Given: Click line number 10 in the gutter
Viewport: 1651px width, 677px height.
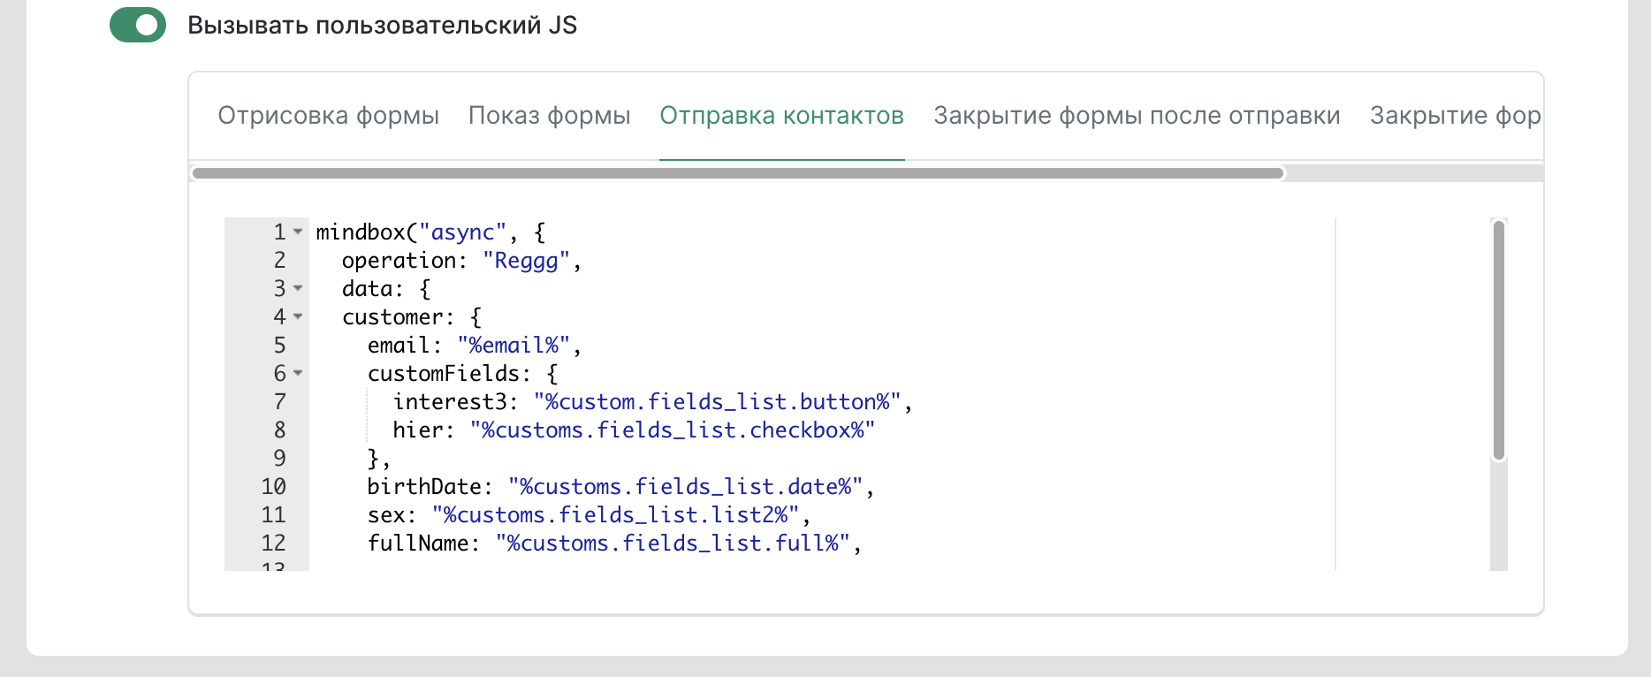Looking at the screenshot, I should click(274, 487).
